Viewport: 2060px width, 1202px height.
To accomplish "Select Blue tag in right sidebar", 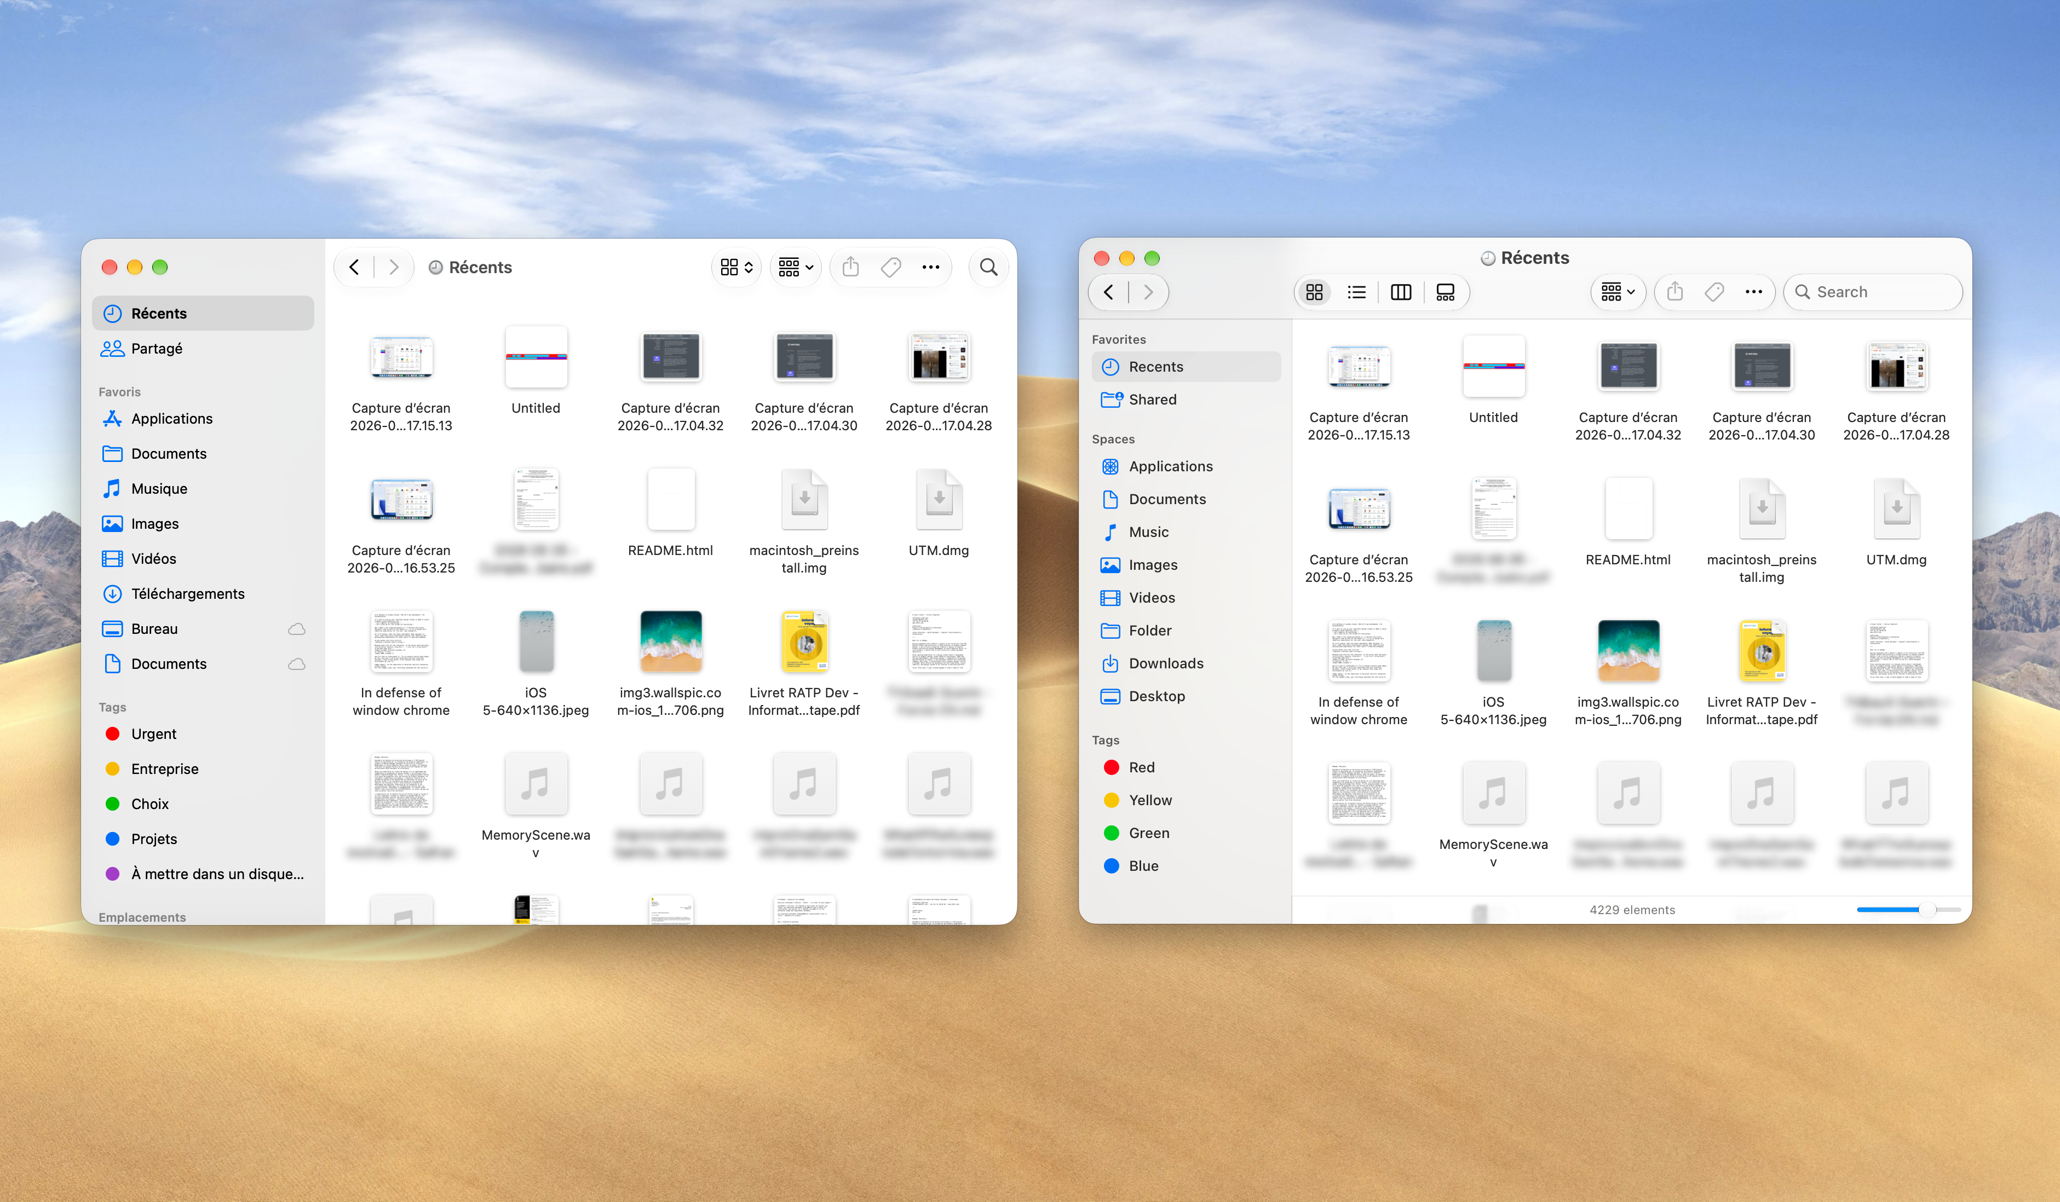I will (x=1186, y=866).
